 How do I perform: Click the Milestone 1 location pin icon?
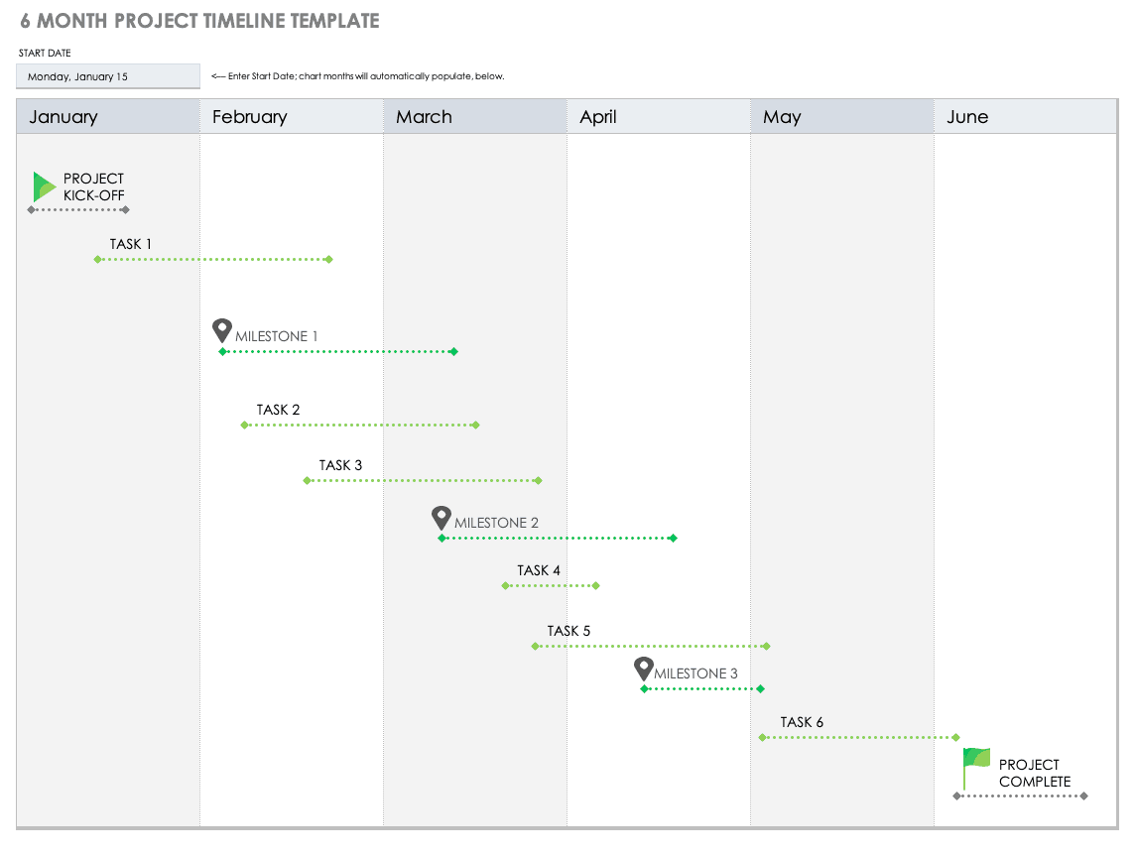(x=221, y=328)
